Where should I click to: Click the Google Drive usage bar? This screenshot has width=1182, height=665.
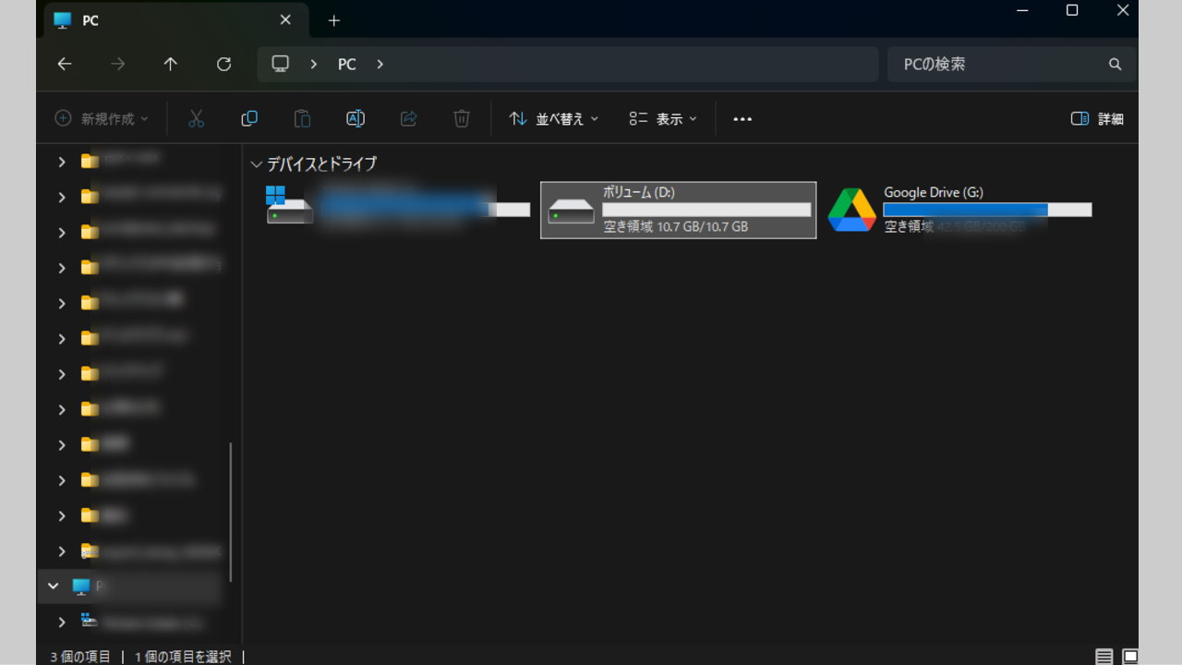tap(987, 210)
